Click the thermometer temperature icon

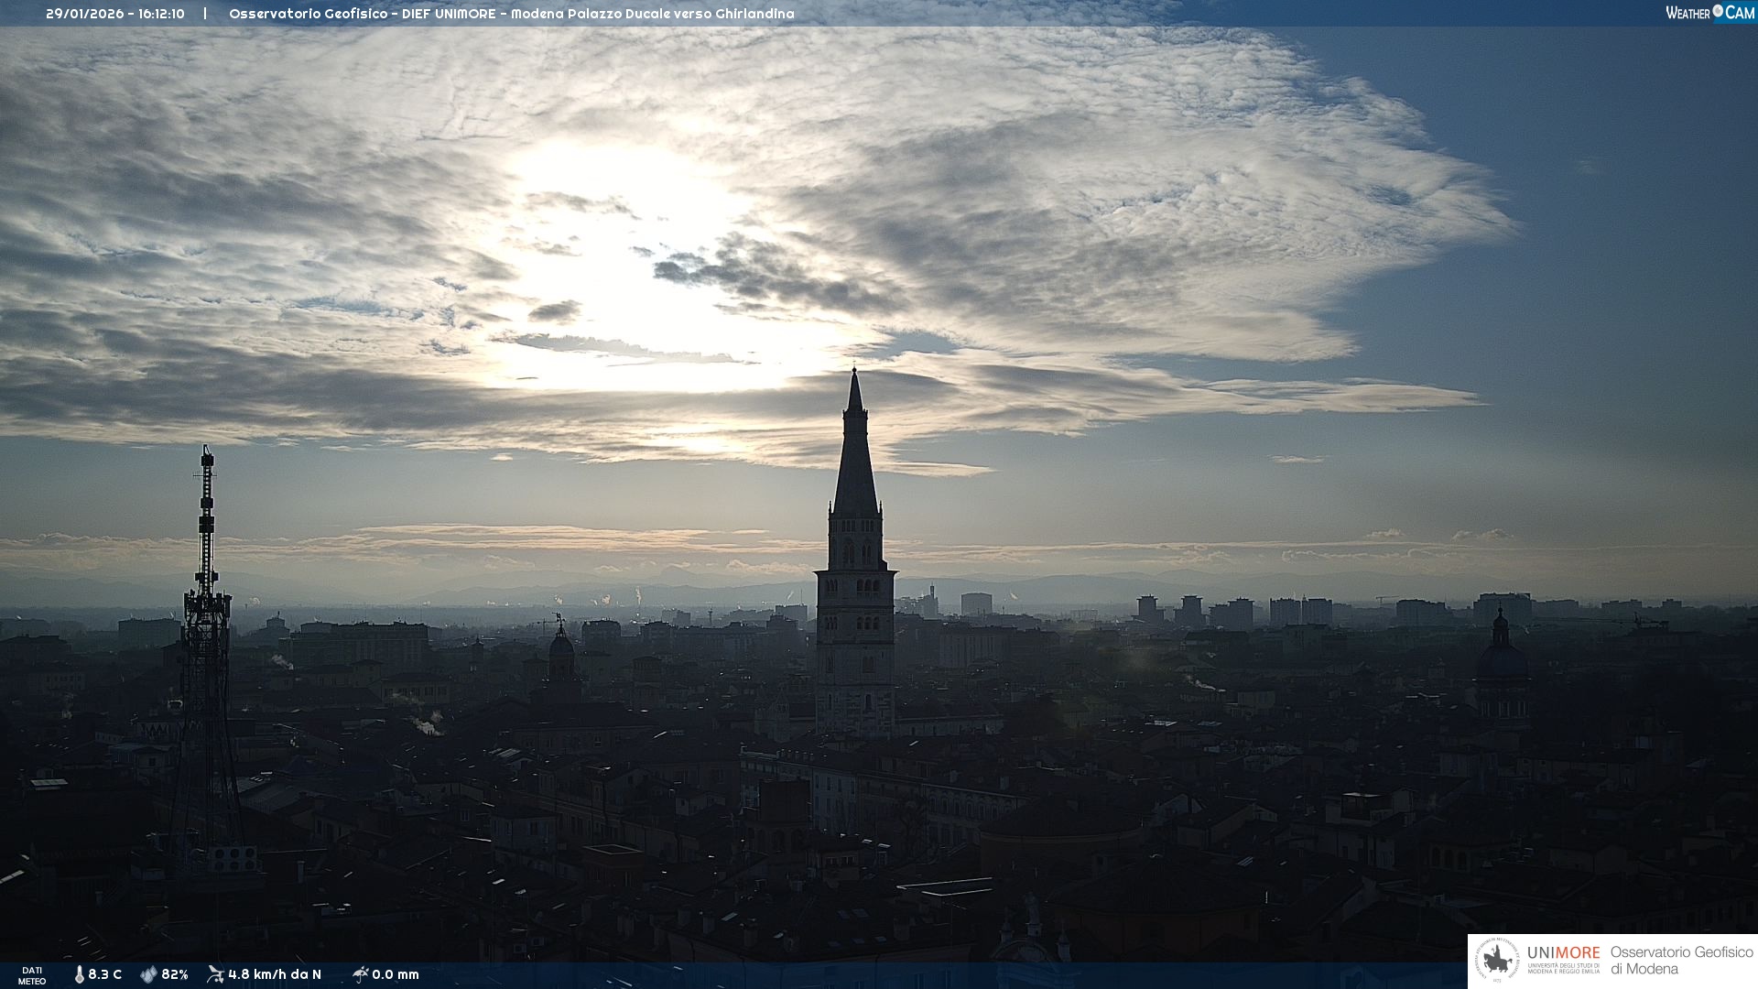tap(80, 974)
